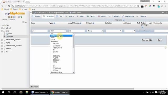Viewport: 168px width, 95px height.
Task: Reload the browser page
Action: pyautogui.click(x=9, y=6)
